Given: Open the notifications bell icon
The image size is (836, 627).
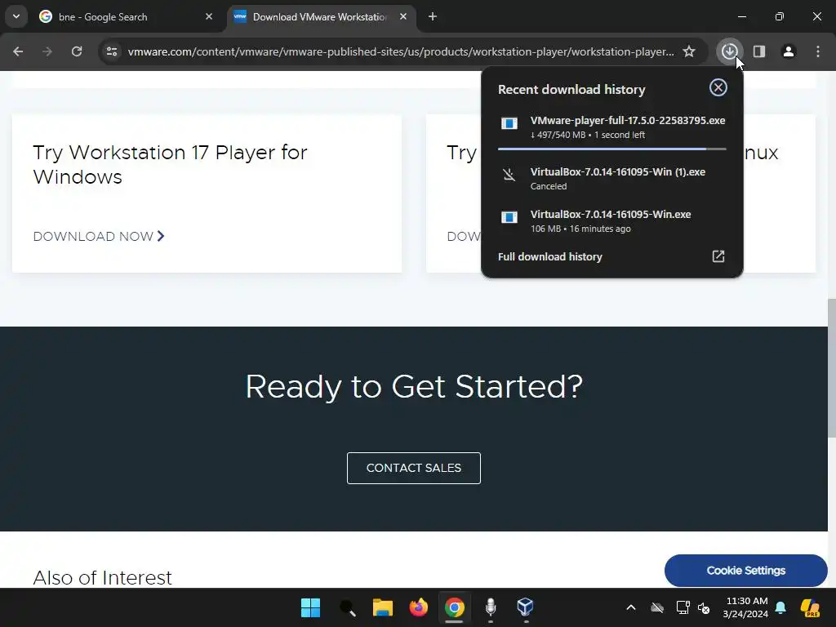Looking at the screenshot, I should [780, 607].
